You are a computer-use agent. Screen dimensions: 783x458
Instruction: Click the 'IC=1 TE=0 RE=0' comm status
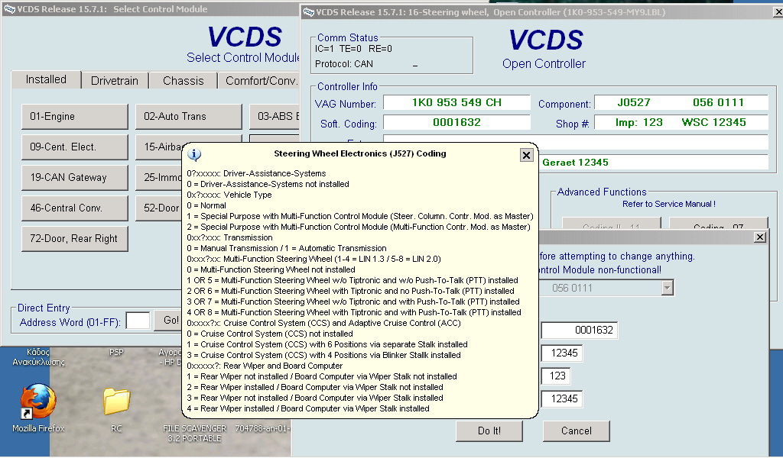pos(353,49)
